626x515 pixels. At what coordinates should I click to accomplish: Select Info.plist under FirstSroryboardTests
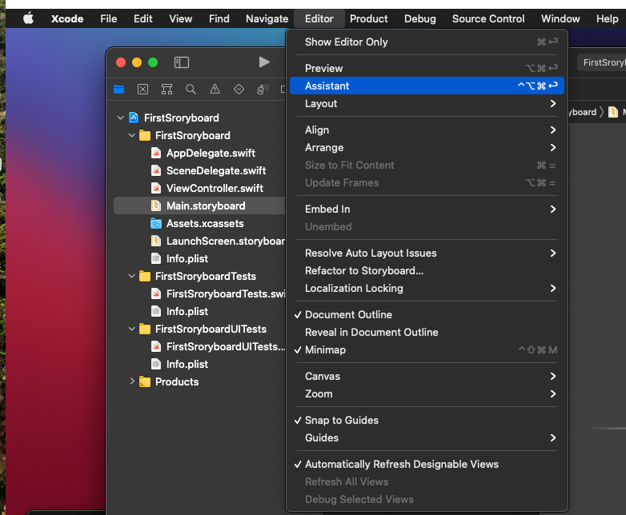coord(199,311)
